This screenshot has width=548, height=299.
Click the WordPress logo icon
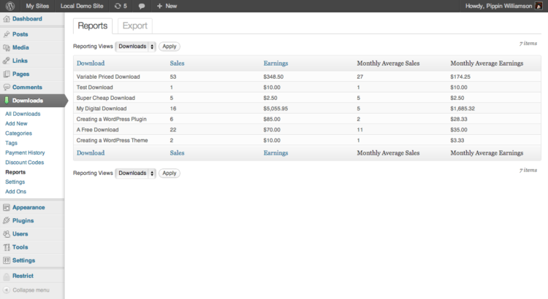point(10,6)
